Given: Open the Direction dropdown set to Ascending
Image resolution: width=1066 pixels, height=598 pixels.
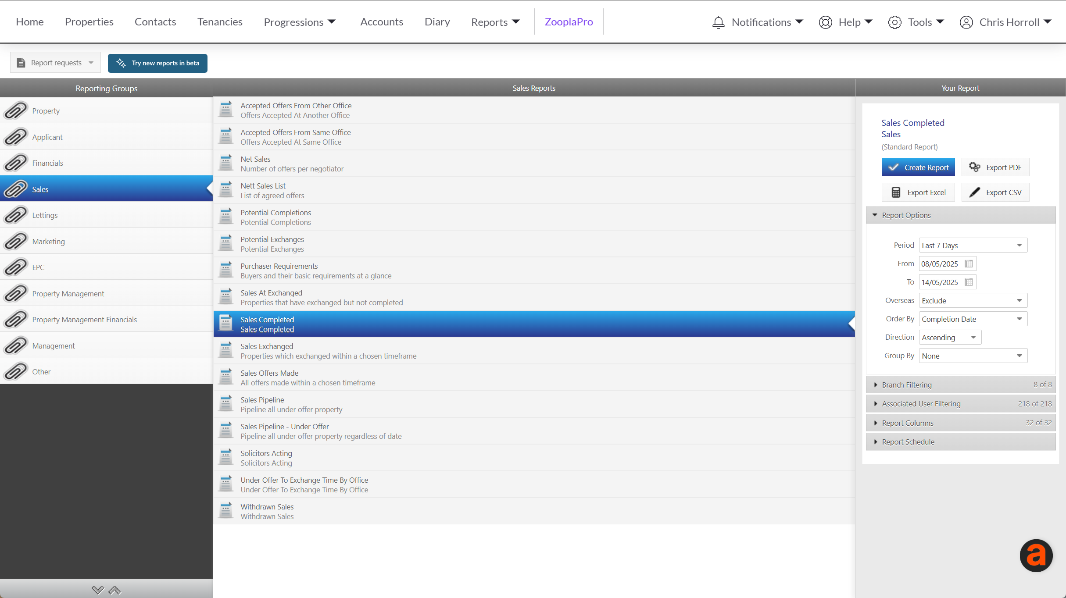Looking at the screenshot, I should click(950, 337).
